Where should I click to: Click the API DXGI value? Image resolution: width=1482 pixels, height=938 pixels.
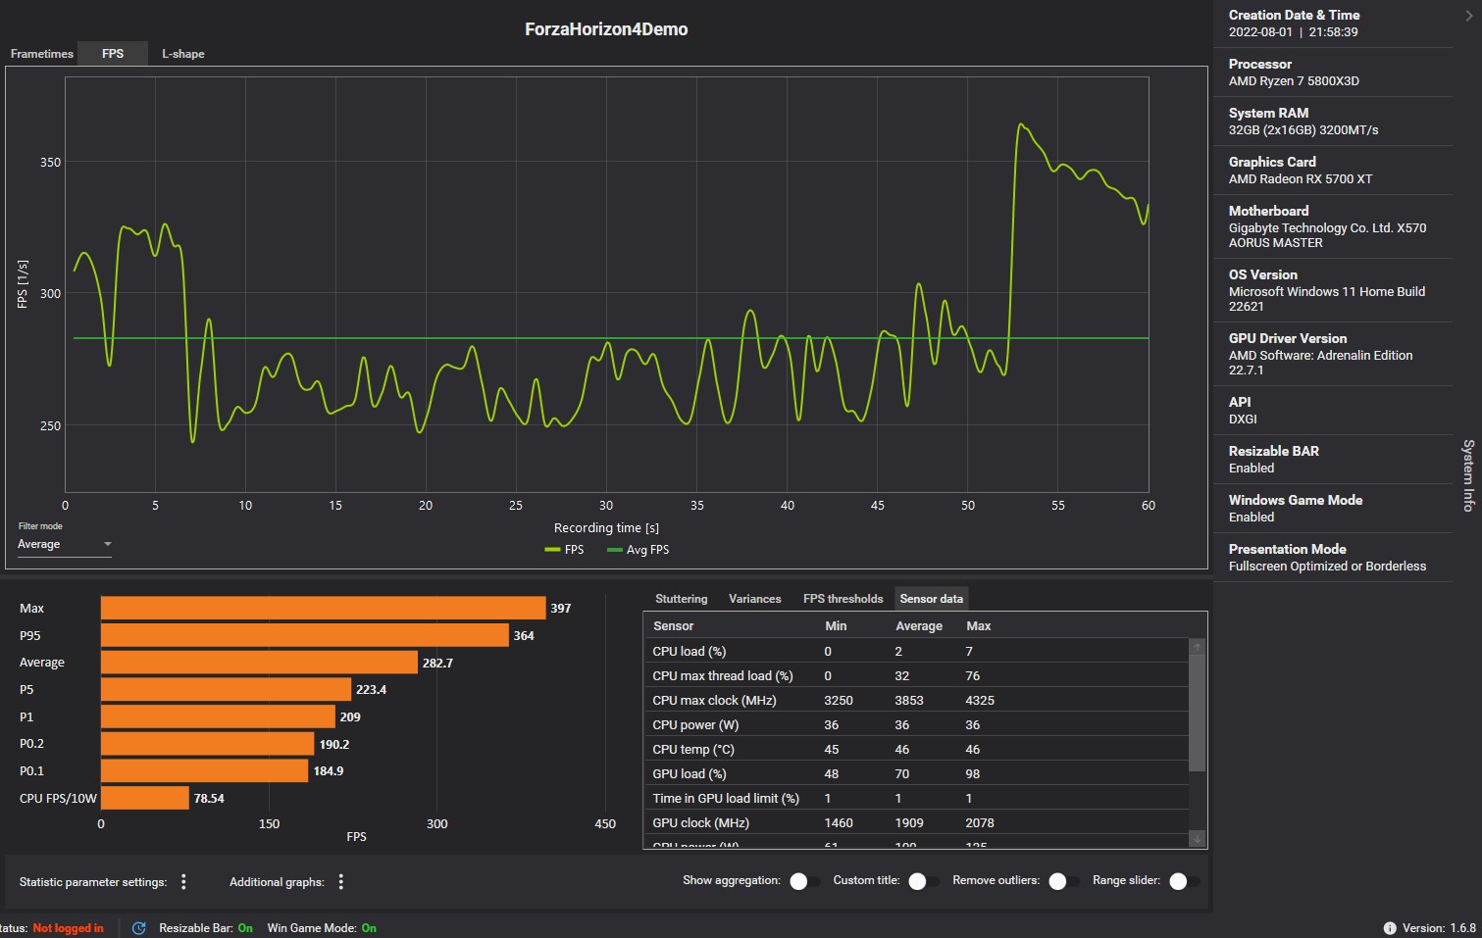pyautogui.click(x=1243, y=420)
